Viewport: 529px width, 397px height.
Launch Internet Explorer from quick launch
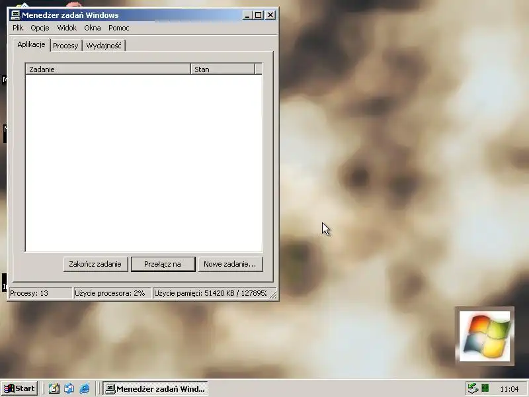[x=85, y=388]
